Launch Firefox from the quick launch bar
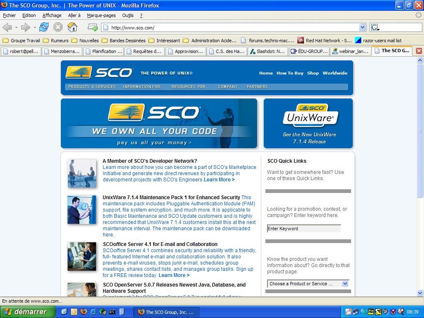424x318 pixels. pos(84,312)
